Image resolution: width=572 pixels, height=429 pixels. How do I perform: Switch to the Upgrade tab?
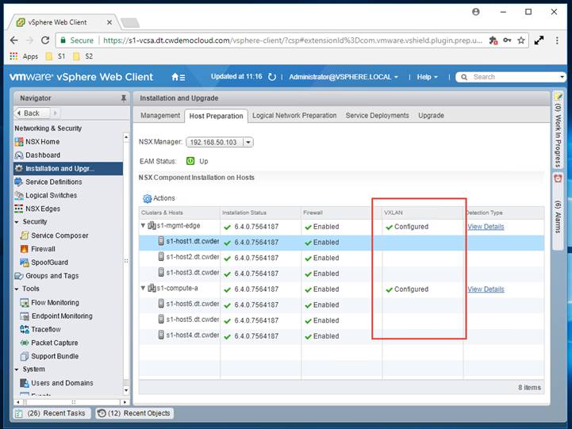tap(432, 116)
